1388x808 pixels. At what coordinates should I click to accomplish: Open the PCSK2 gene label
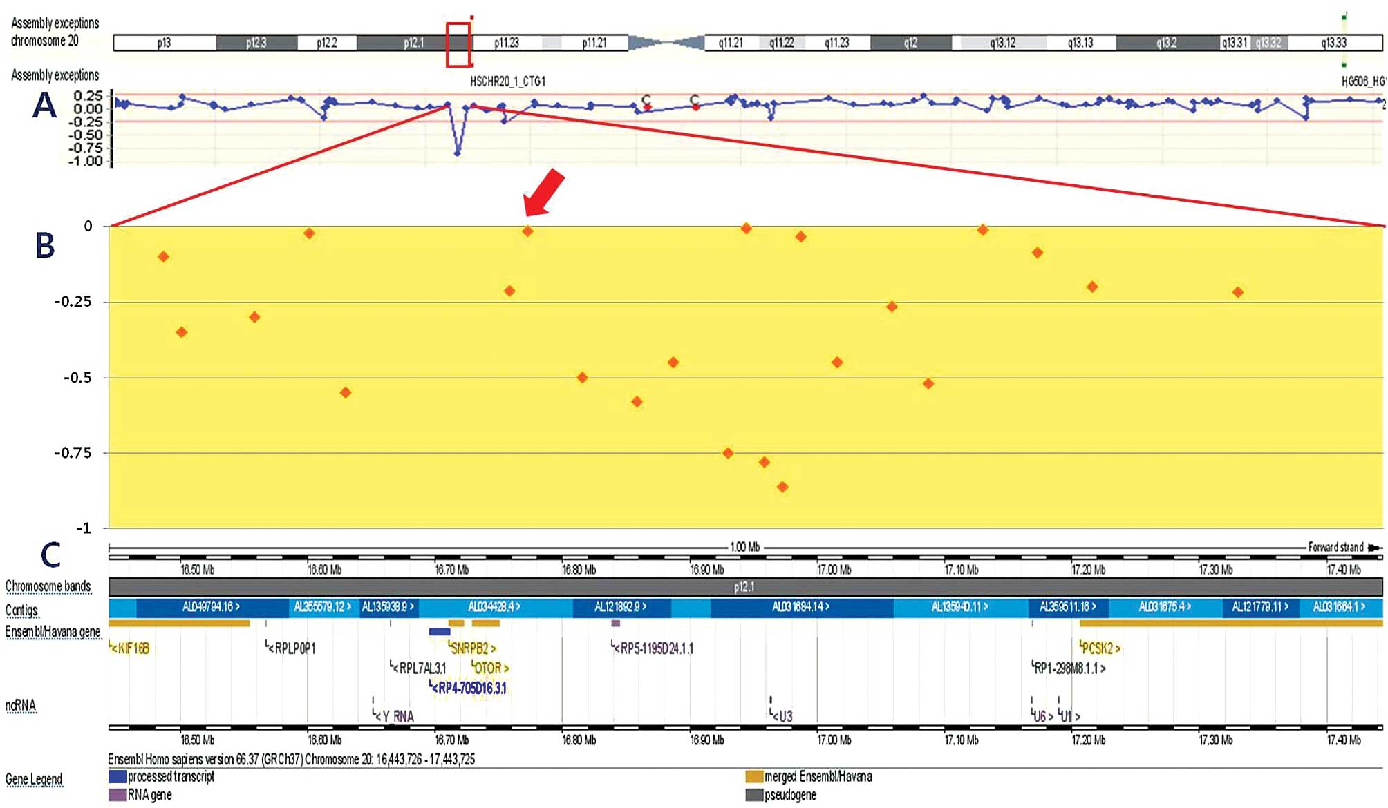pos(1100,648)
